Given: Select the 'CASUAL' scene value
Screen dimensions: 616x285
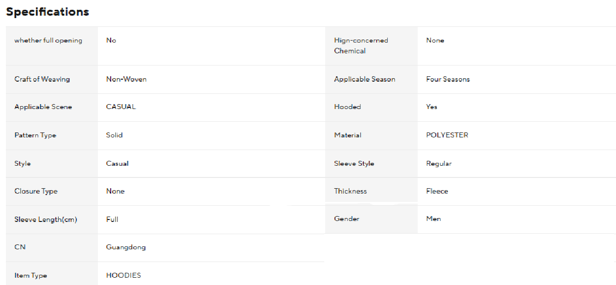Looking at the screenshot, I should (121, 107).
